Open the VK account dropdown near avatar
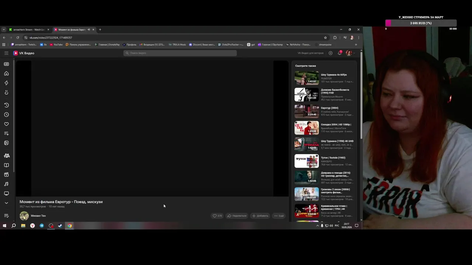 click(354, 53)
